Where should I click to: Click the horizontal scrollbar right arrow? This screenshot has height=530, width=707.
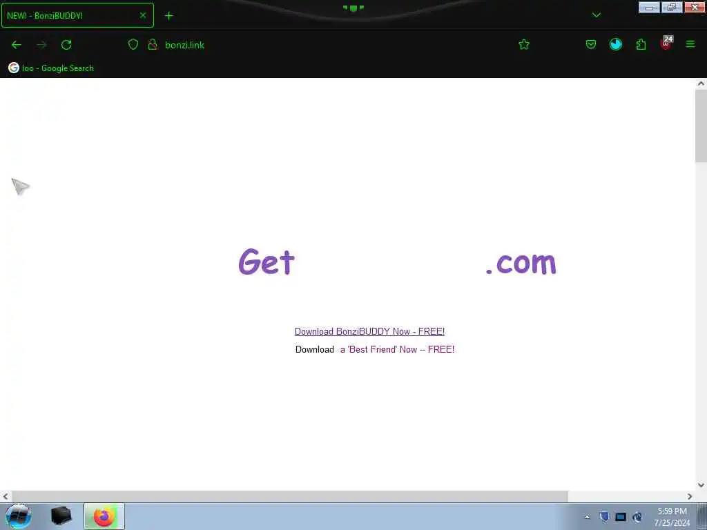(x=690, y=497)
